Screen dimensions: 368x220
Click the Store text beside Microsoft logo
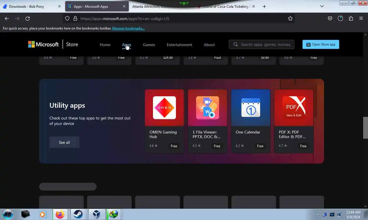click(72, 44)
